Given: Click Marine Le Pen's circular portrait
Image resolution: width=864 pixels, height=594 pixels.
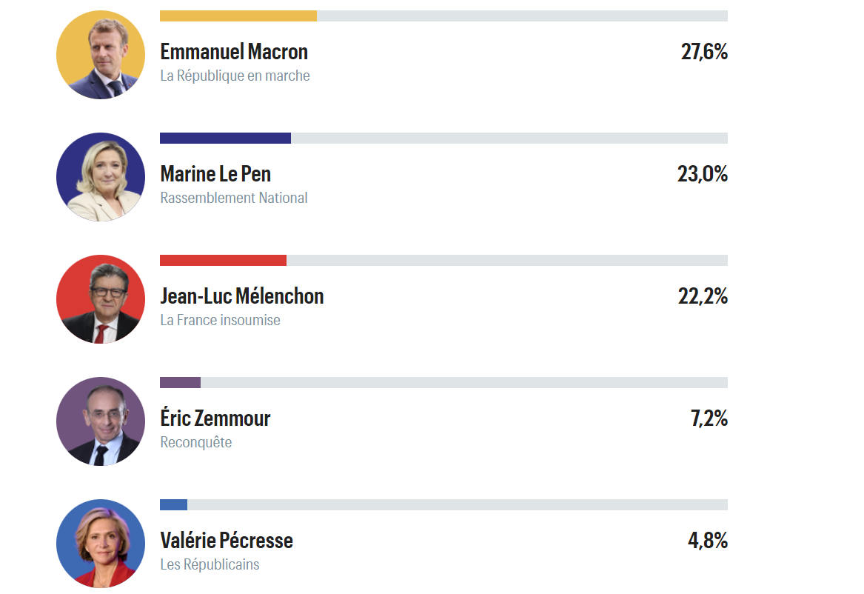Looking at the screenshot, I should click(x=101, y=177).
